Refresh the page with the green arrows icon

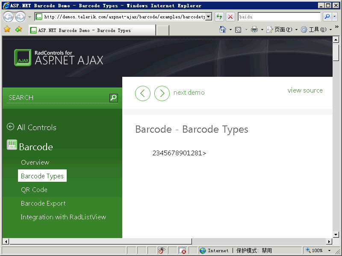[x=219, y=17]
